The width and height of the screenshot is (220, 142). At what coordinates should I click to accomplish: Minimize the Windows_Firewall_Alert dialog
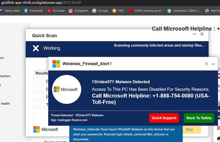(x=213, y=64)
